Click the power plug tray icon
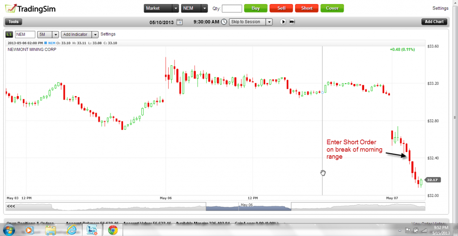458x236 pixels. tap(416, 230)
